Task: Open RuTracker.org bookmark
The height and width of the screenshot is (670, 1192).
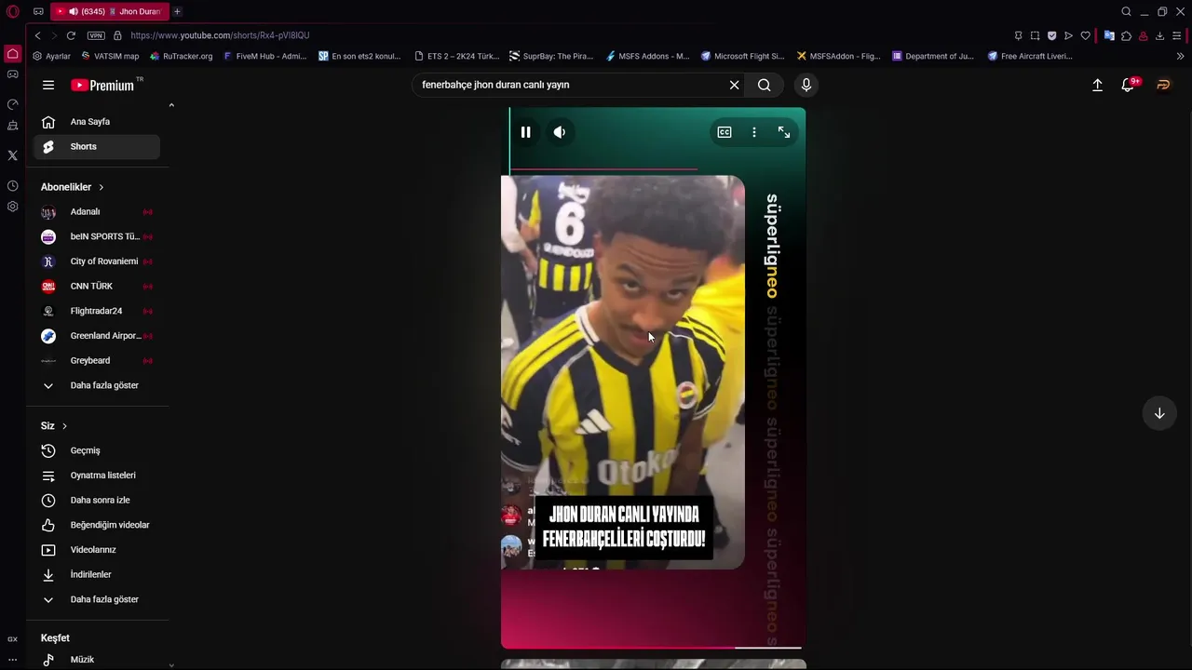Action: pos(182,56)
